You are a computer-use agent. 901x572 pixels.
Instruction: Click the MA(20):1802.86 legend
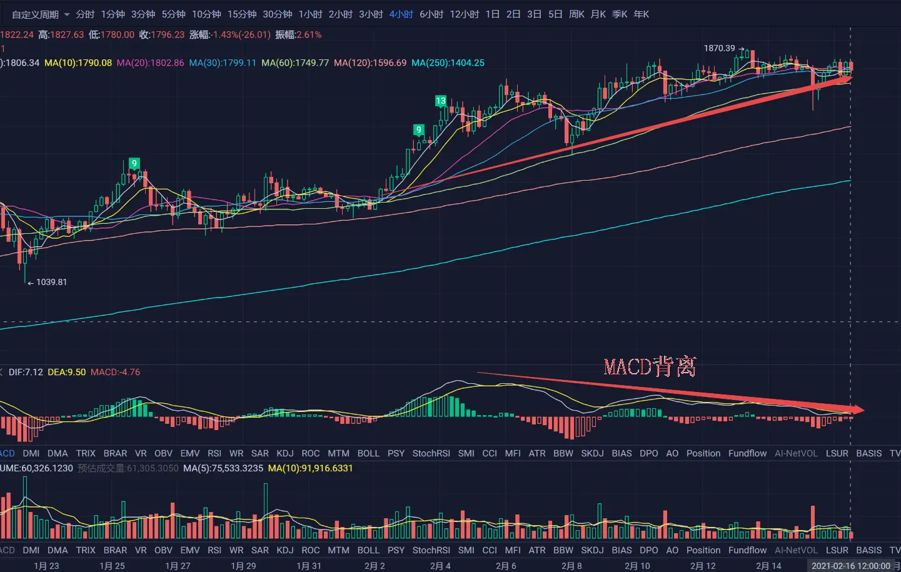pyautogui.click(x=151, y=63)
